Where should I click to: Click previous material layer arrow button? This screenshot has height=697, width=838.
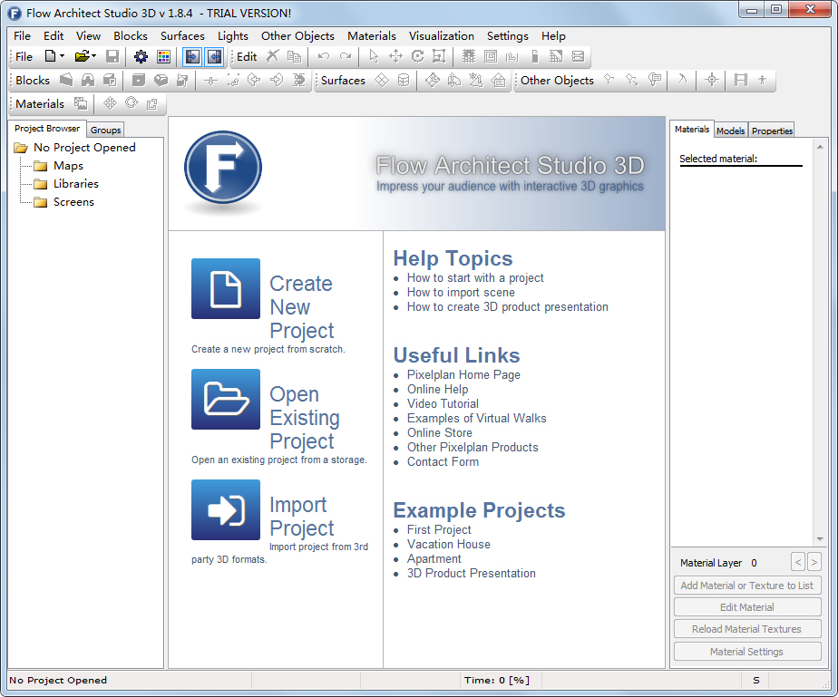pos(798,562)
